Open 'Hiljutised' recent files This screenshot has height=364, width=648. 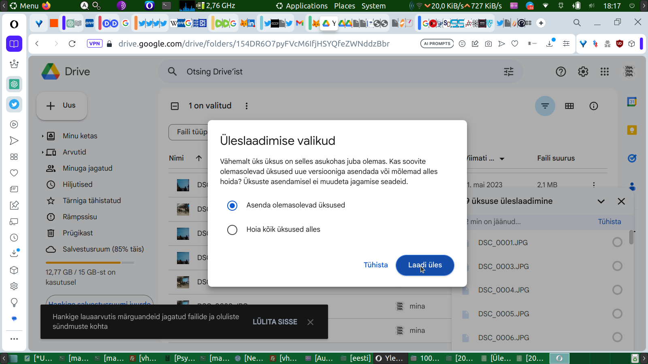(77, 184)
